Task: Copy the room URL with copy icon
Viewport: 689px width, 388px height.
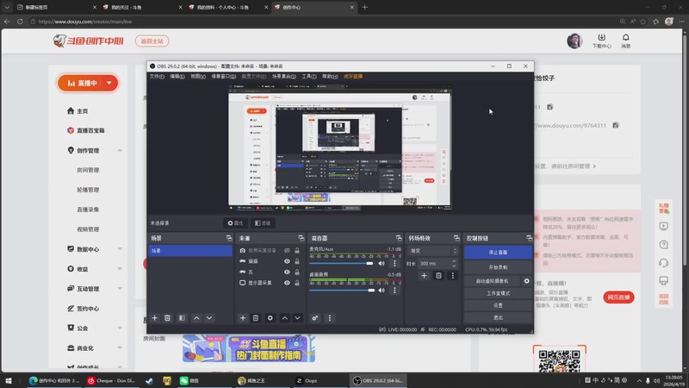Action: [x=616, y=125]
